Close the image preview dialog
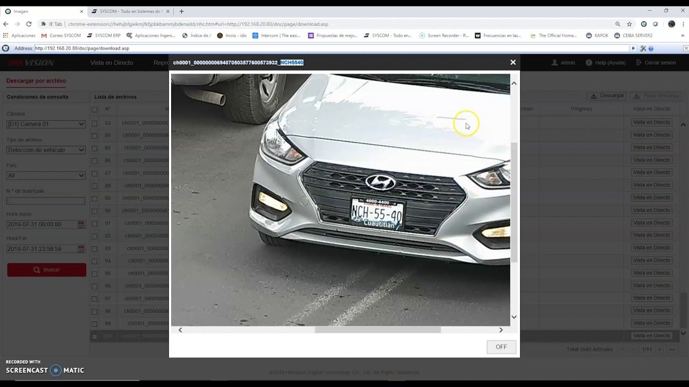The width and height of the screenshot is (689, 387). click(x=513, y=62)
